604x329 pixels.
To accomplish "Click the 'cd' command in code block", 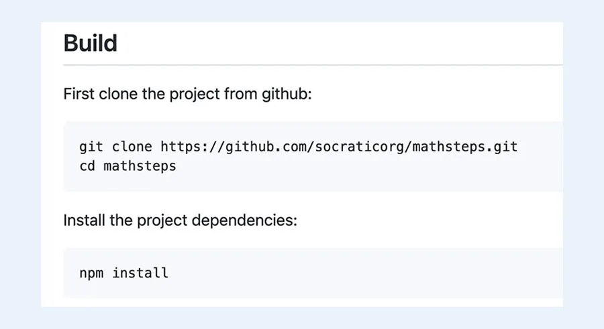I will tap(87, 166).
